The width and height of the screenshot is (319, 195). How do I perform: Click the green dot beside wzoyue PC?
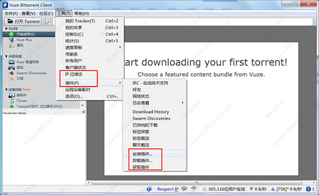tap(12, 106)
